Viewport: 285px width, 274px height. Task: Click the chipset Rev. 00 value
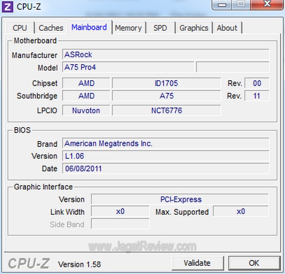click(257, 83)
